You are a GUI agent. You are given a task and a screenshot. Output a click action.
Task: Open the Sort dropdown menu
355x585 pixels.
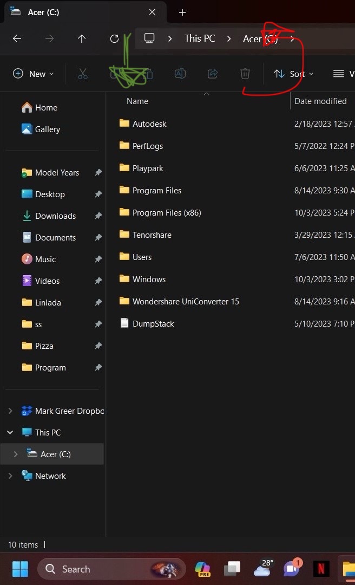click(x=294, y=74)
